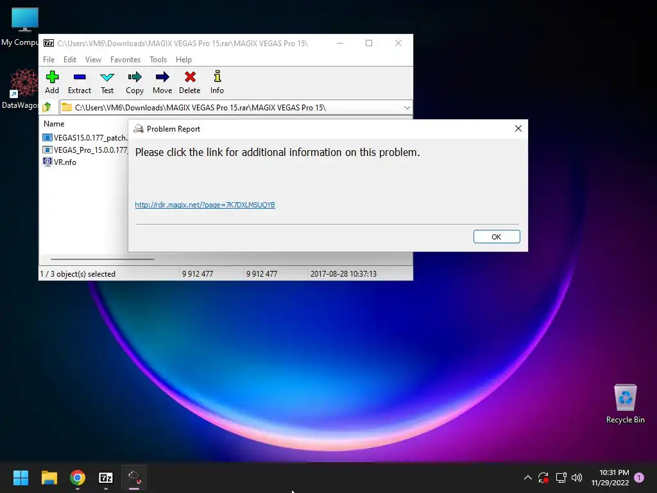
Task: Click the red Delete icon
Action: (x=190, y=82)
